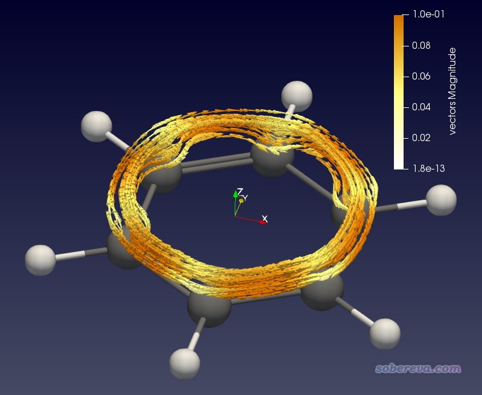
Task: Click the red X axis arrow tip
Action: [x=263, y=222]
